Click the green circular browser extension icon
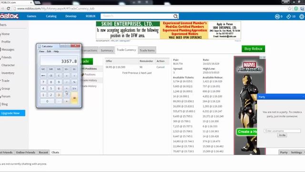 pyautogui.click(x=296, y=9)
